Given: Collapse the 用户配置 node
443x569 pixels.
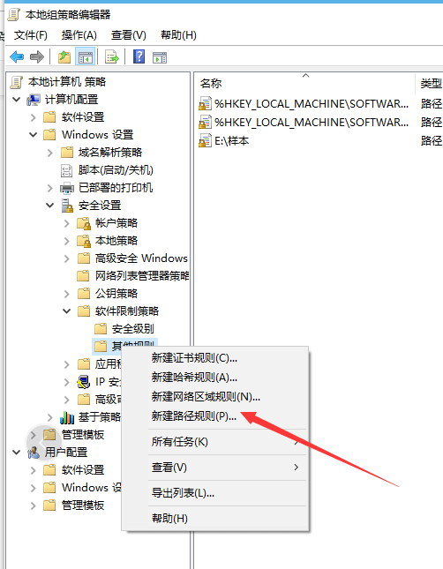Looking at the screenshot, I should coord(17,453).
